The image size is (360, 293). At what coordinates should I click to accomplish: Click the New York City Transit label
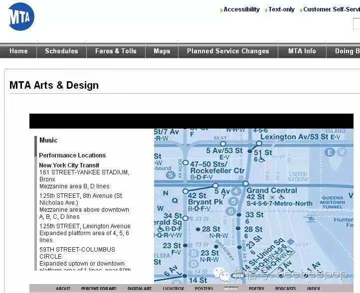pyautogui.click(x=69, y=165)
